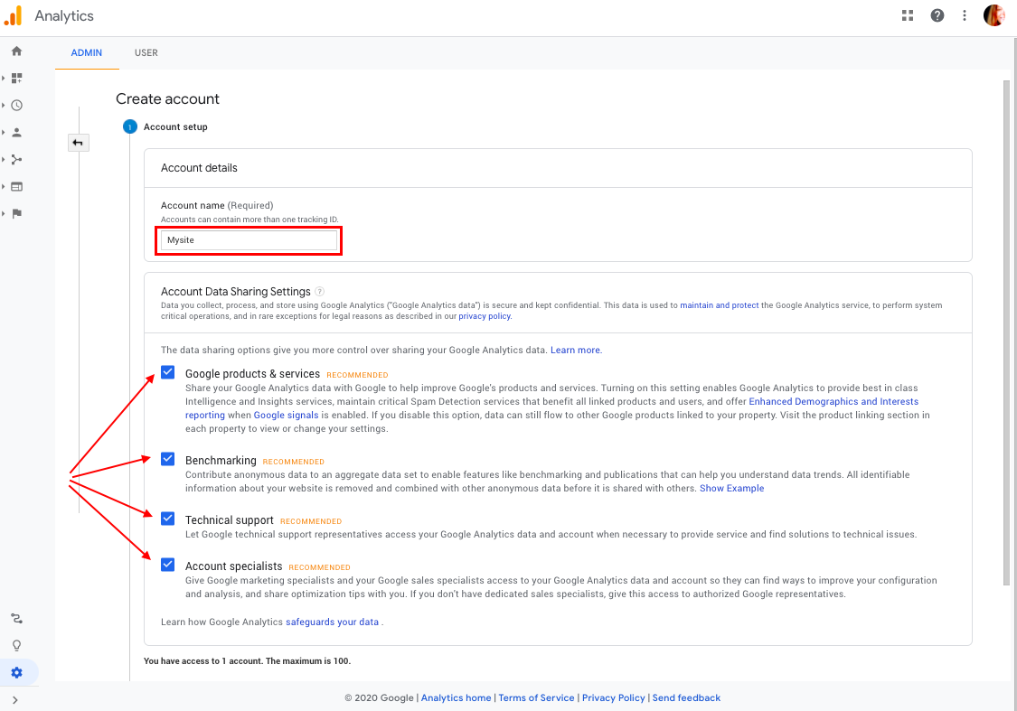The width and height of the screenshot is (1017, 711).
Task: Expand Behavior section arrow in sidebar
Action: pos(4,187)
